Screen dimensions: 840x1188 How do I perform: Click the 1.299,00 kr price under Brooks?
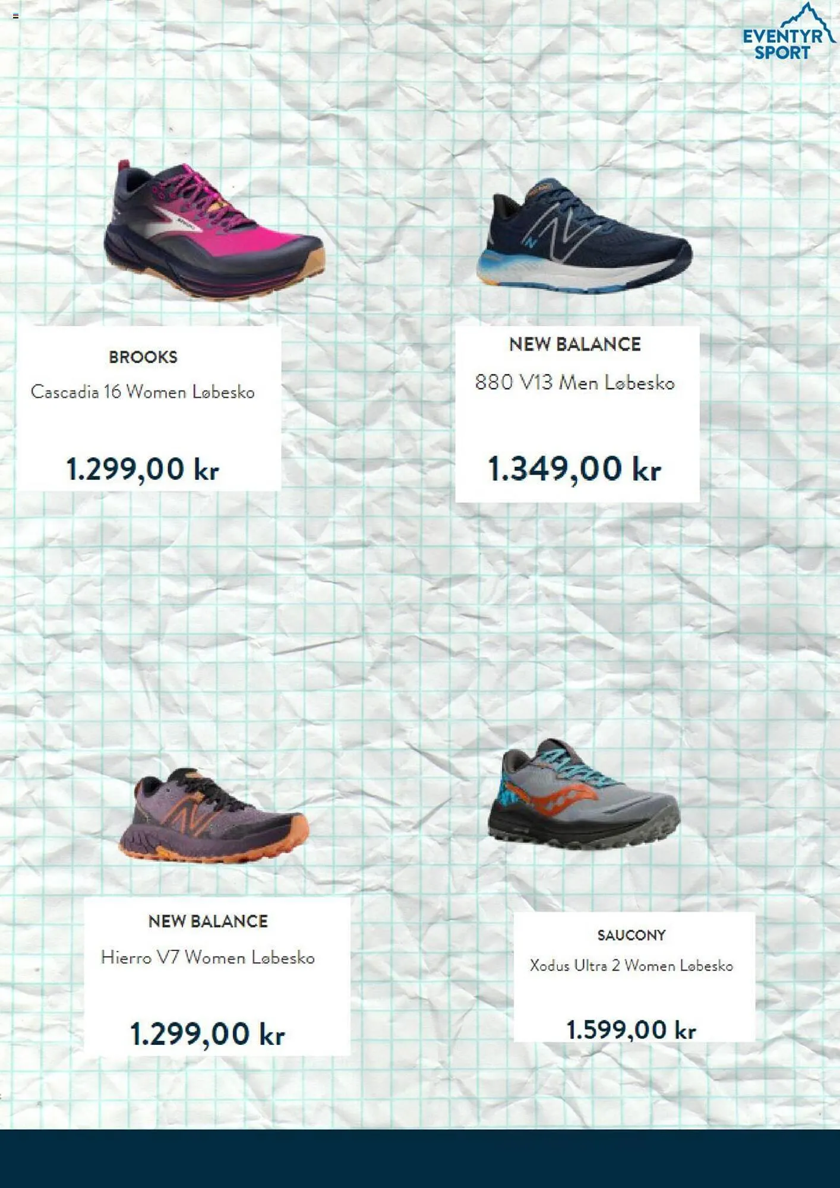tap(143, 469)
